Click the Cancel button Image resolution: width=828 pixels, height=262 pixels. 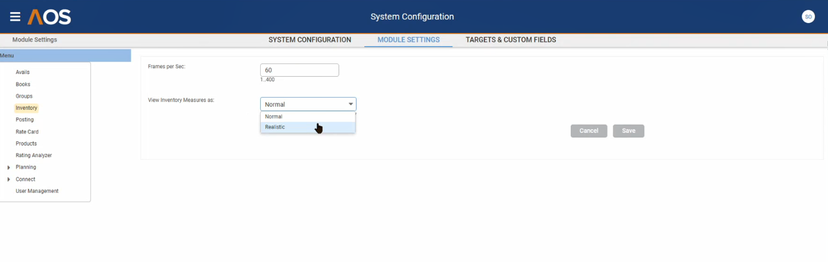(x=589, y=131)
